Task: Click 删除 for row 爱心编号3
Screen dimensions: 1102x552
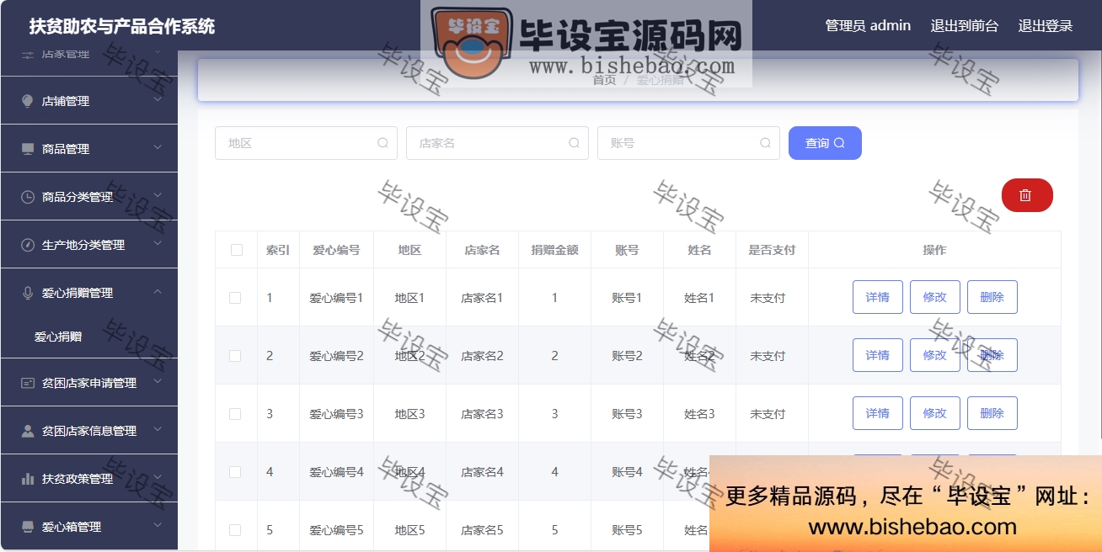Action: [x=992, y=413]
